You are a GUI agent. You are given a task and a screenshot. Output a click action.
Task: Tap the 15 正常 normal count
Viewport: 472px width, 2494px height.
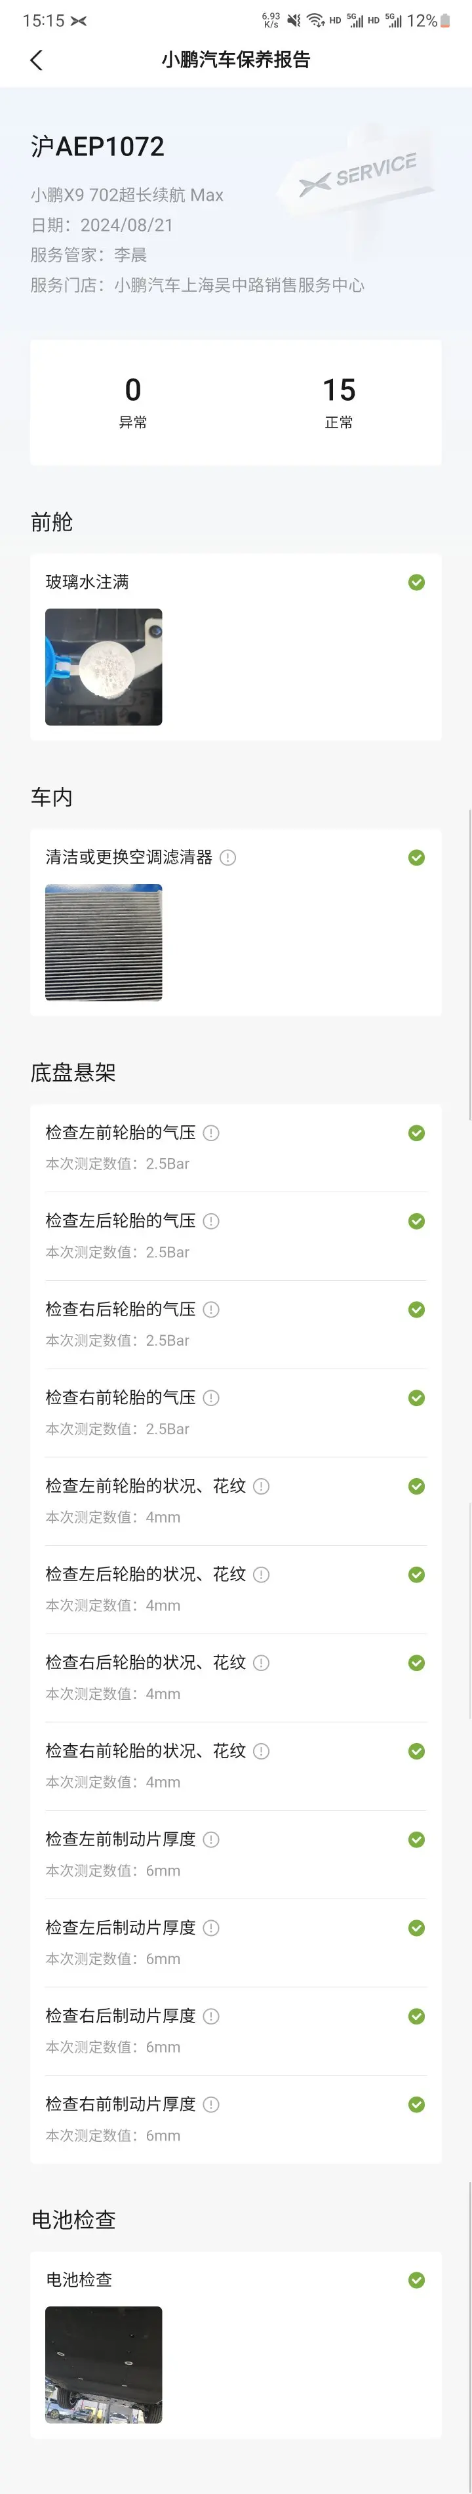coord(338,401)
